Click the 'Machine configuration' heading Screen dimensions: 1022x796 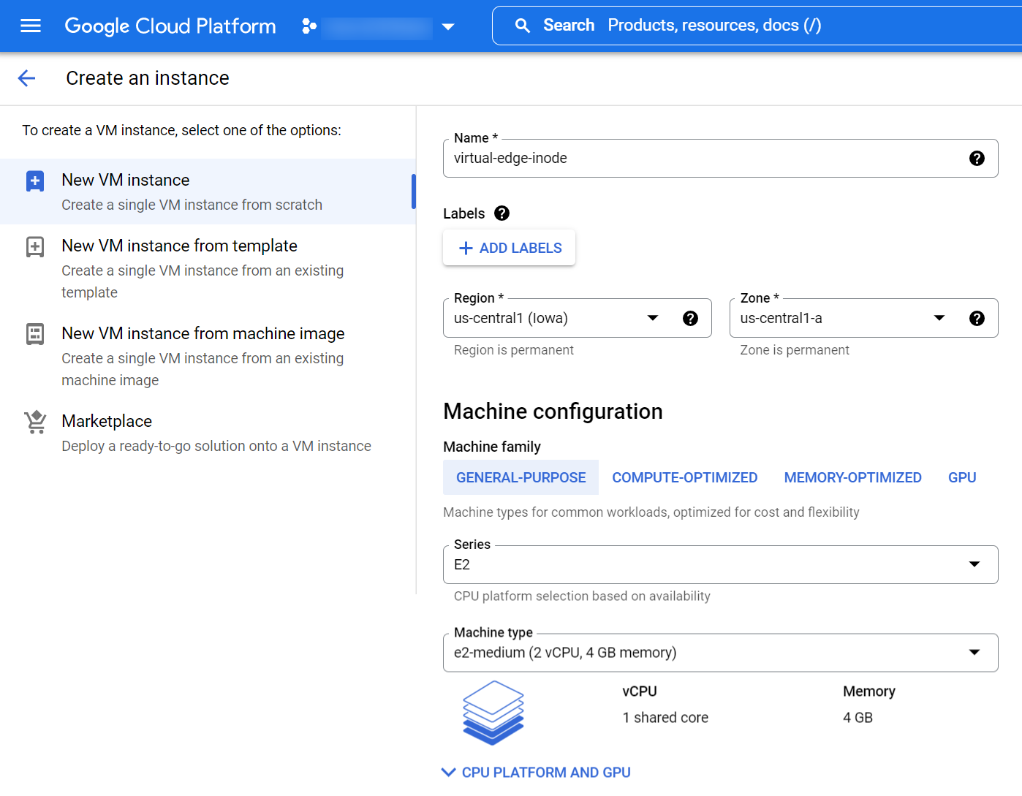click(x=553, y=412)
